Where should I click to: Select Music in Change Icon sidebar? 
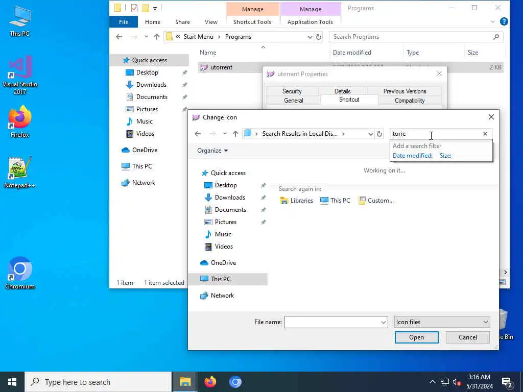click(223, 234)
